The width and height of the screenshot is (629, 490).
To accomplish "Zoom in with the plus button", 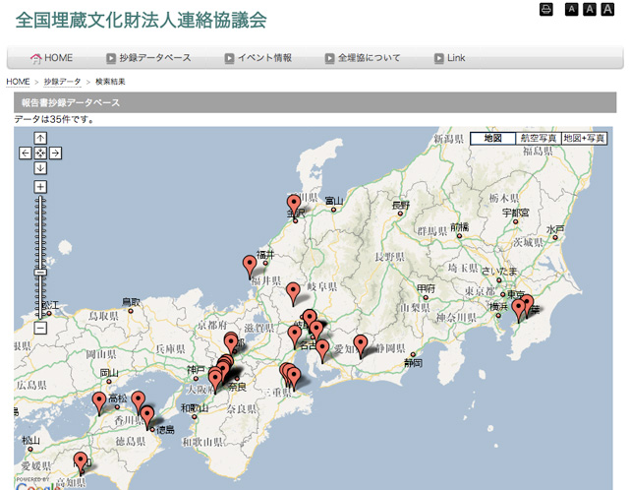I will coord(40,187).
